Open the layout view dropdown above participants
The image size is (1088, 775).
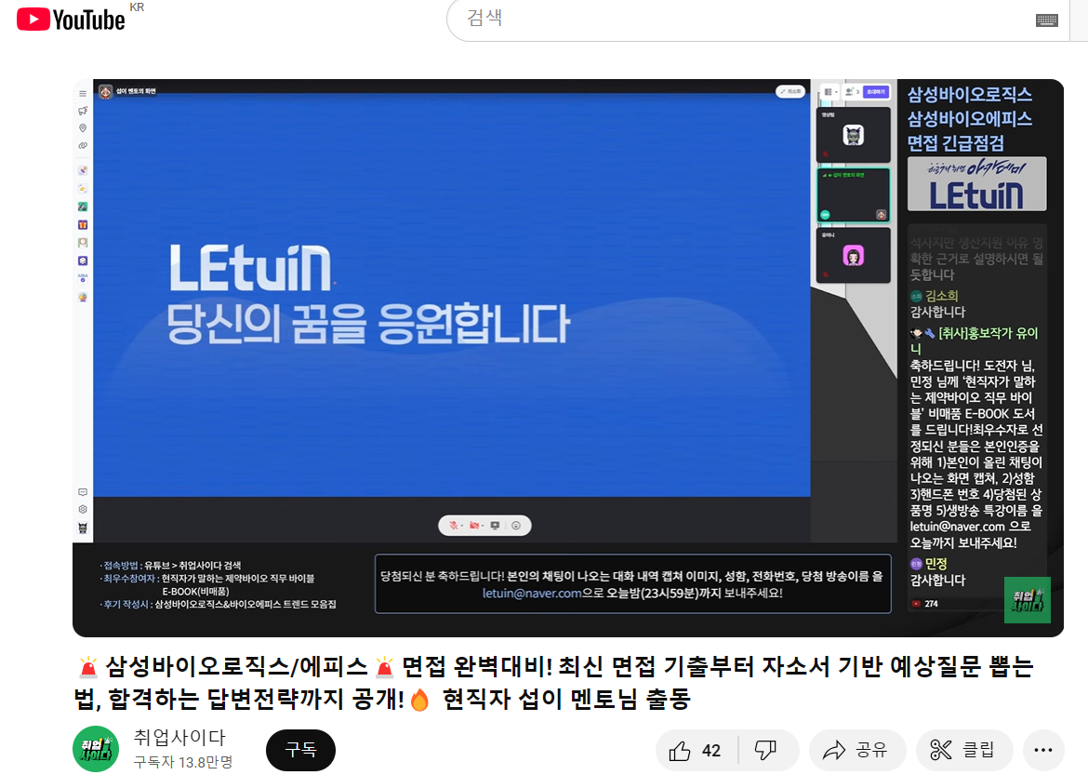click(x=829, y=92)
